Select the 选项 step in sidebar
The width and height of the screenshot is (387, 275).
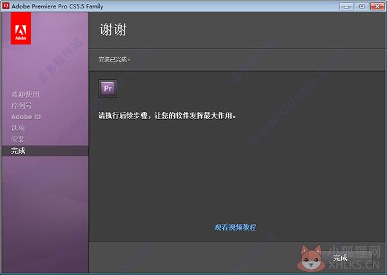pyautogui.click(x=18, y=128)
